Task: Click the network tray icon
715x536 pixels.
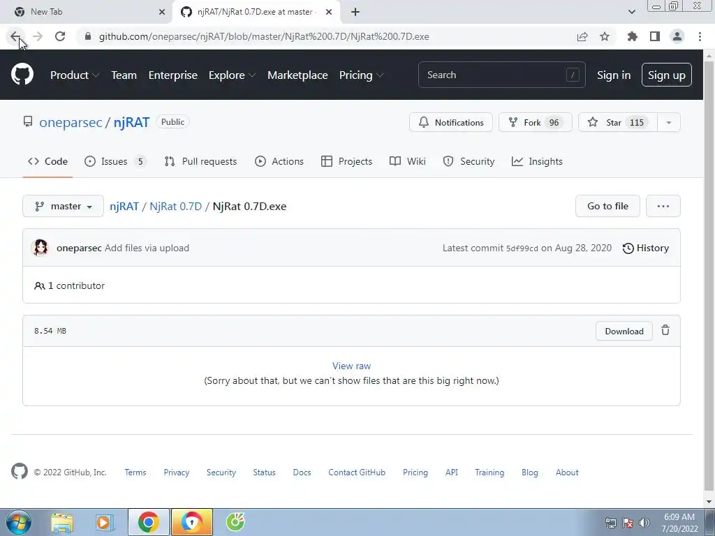Action: coord(610,522)
